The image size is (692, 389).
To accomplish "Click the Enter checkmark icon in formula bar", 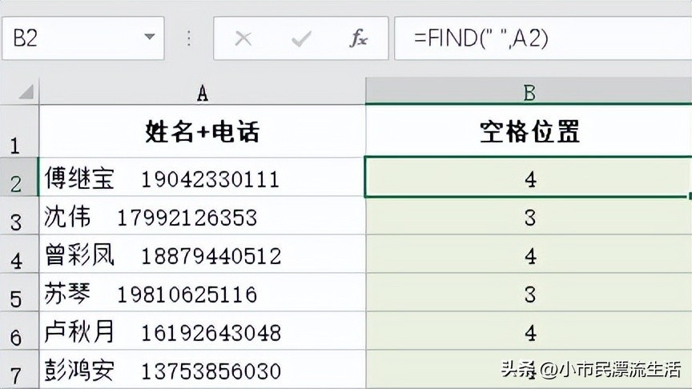I will point(301,38).
